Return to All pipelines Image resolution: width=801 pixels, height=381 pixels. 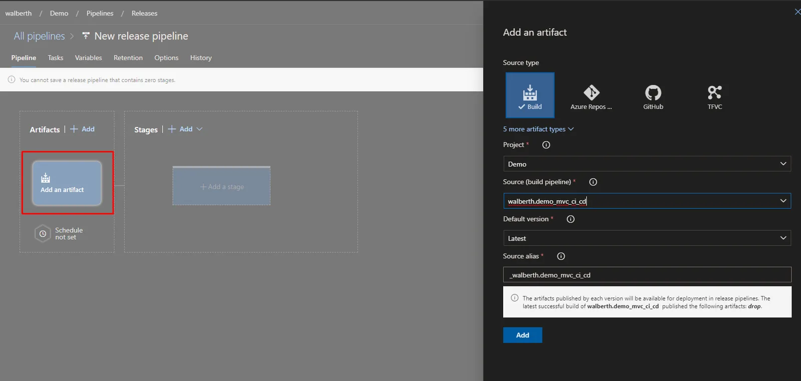click(40, 36)
